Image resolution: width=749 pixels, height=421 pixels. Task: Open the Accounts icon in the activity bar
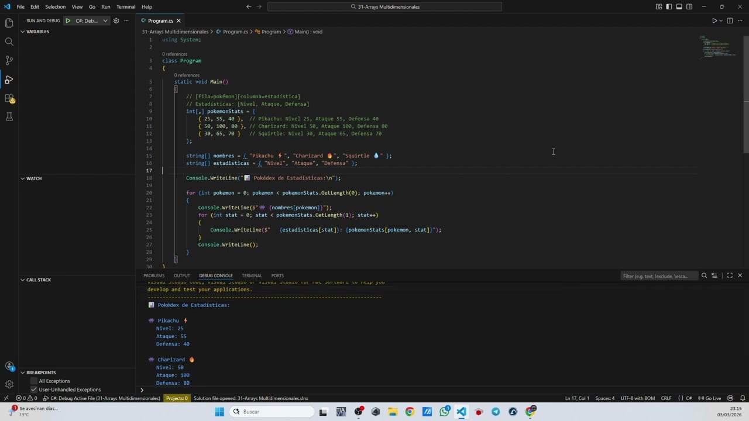point(9,366)
